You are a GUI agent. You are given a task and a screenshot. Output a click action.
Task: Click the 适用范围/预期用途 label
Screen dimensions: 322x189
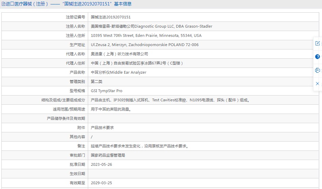pos(69,109)
